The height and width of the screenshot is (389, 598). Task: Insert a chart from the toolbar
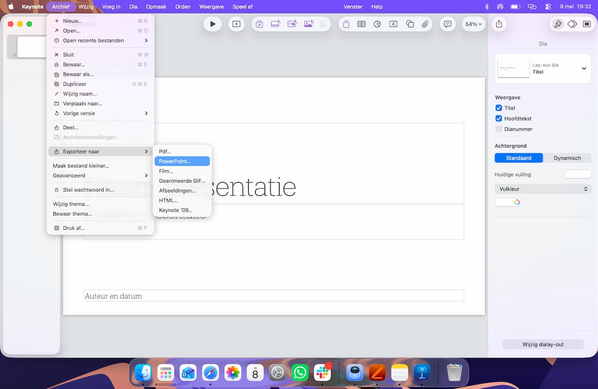[377, 24]
